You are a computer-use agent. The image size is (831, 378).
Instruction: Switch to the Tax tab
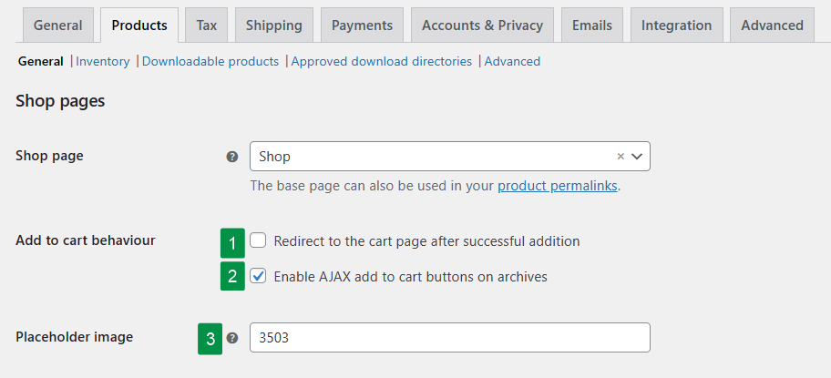click(x=207, y=25)
